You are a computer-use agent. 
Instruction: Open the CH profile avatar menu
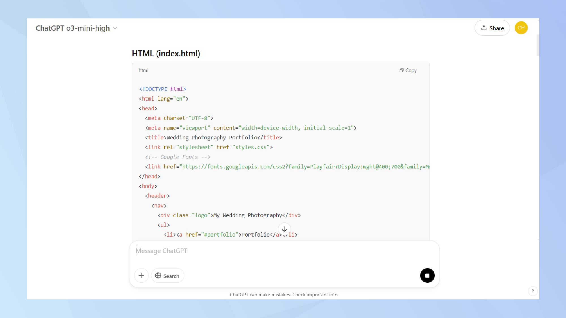521,28
